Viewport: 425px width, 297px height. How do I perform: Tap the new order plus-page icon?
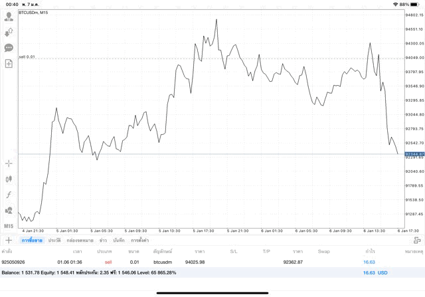pyautogui.click(x=9, y=64)
